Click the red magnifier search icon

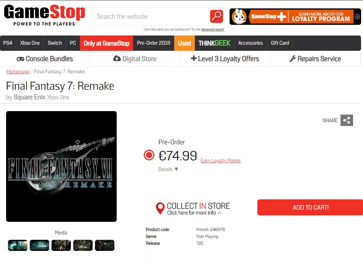point(217,16)
